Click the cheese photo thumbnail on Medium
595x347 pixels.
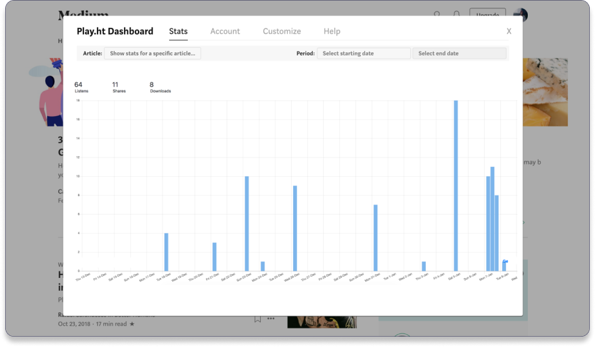point(545,92)
